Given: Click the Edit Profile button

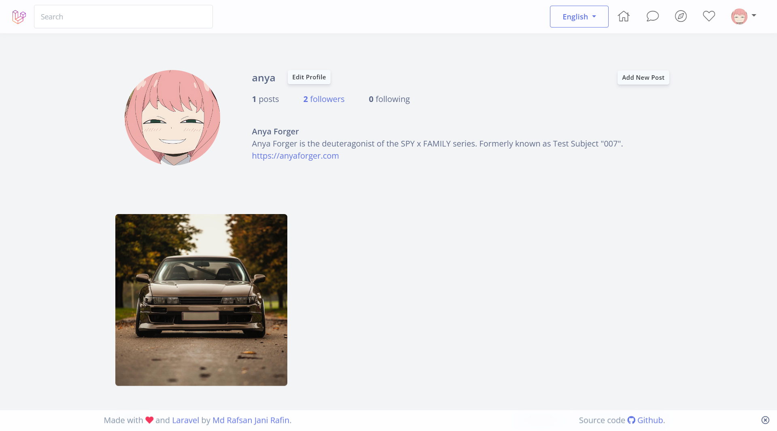Looking at the screenshot, I should pos(309,77).
